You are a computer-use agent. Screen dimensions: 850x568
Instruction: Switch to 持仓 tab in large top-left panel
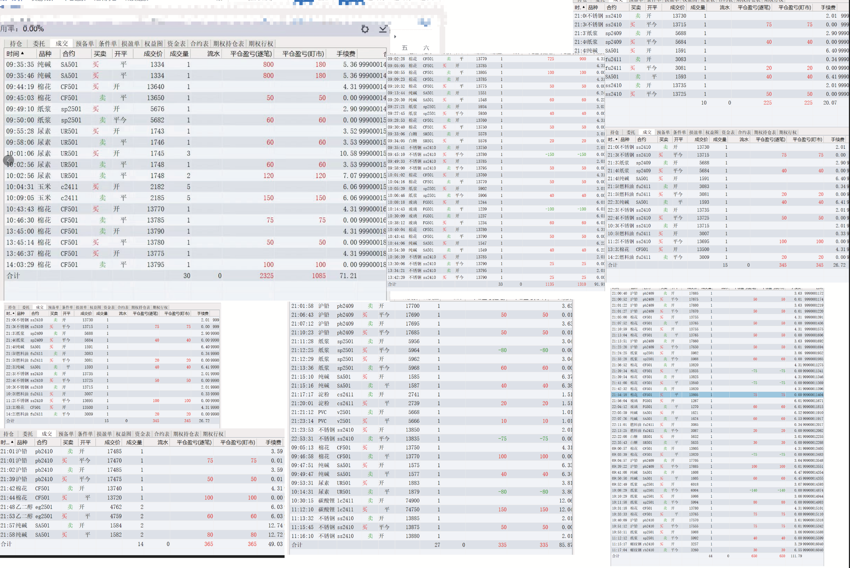click(x=16, y=44)
